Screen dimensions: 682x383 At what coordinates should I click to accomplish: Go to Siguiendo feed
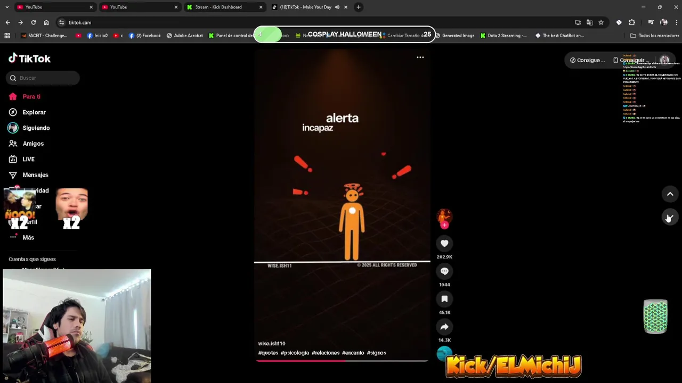coord(36,128)
